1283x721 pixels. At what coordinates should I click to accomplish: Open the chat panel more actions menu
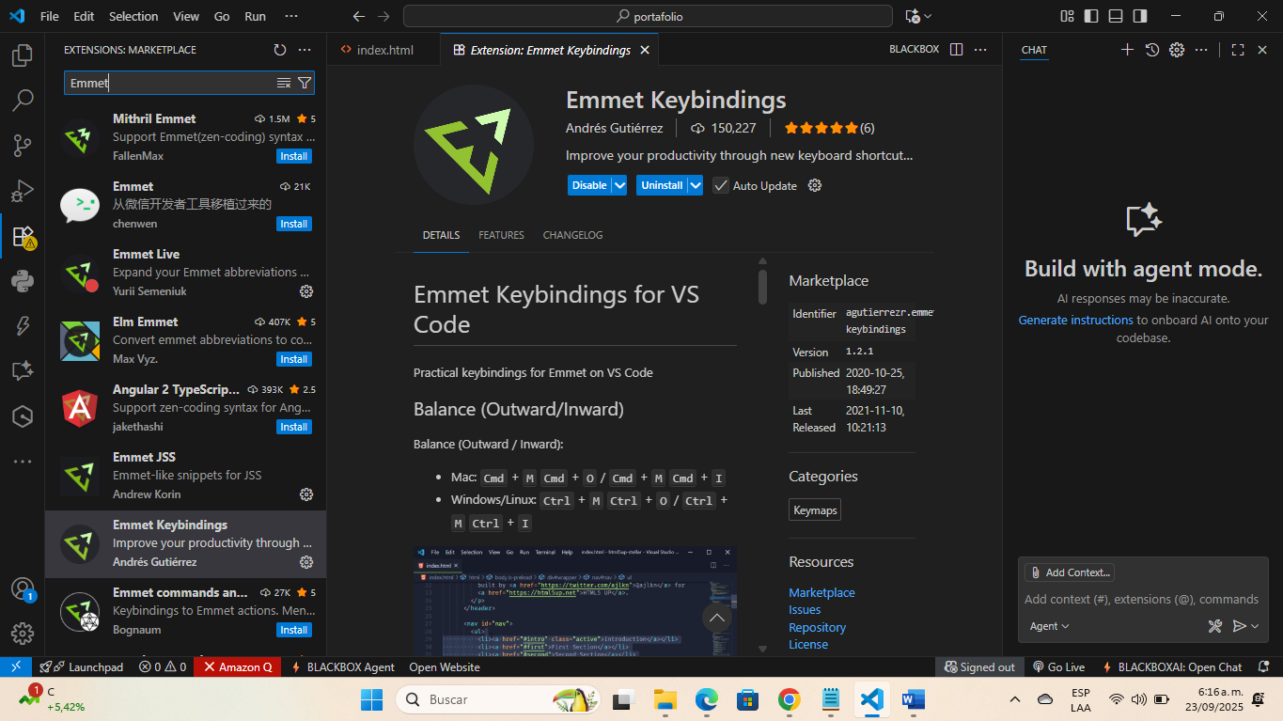(1201, 50)
